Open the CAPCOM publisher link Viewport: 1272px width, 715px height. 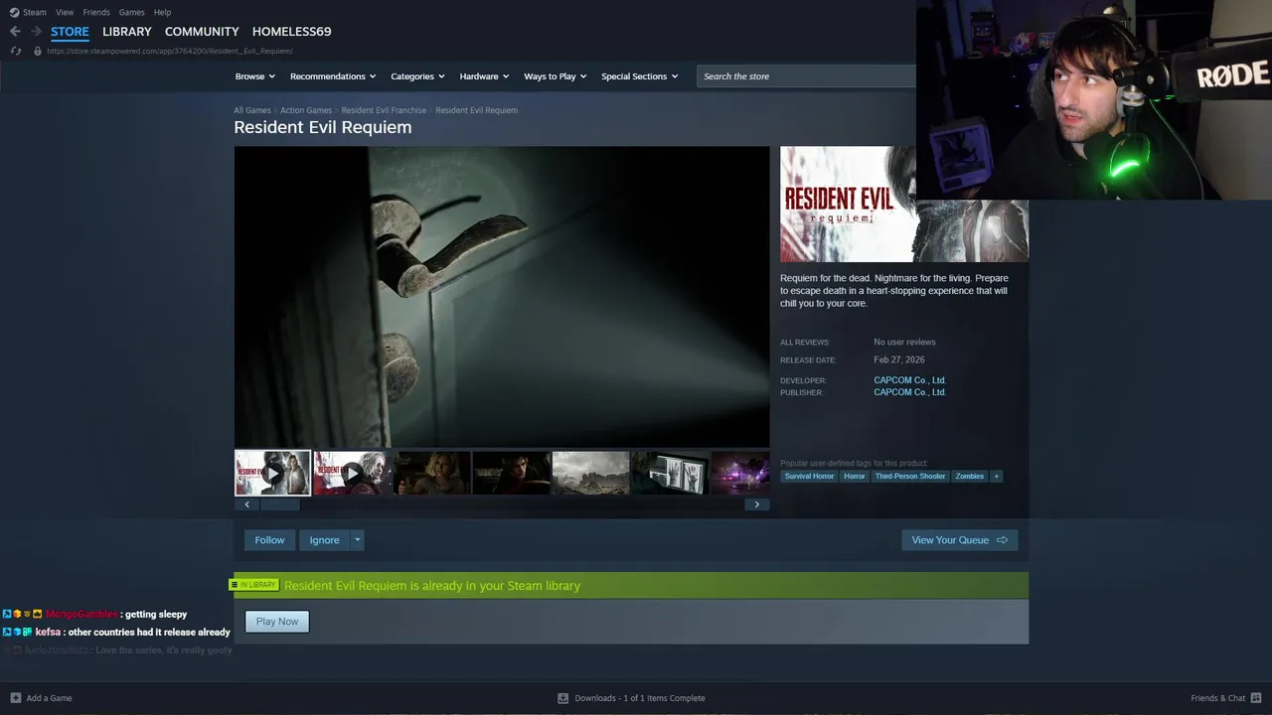coord(909,392)
